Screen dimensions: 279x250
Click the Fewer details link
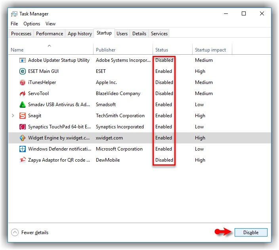[35, 233]
